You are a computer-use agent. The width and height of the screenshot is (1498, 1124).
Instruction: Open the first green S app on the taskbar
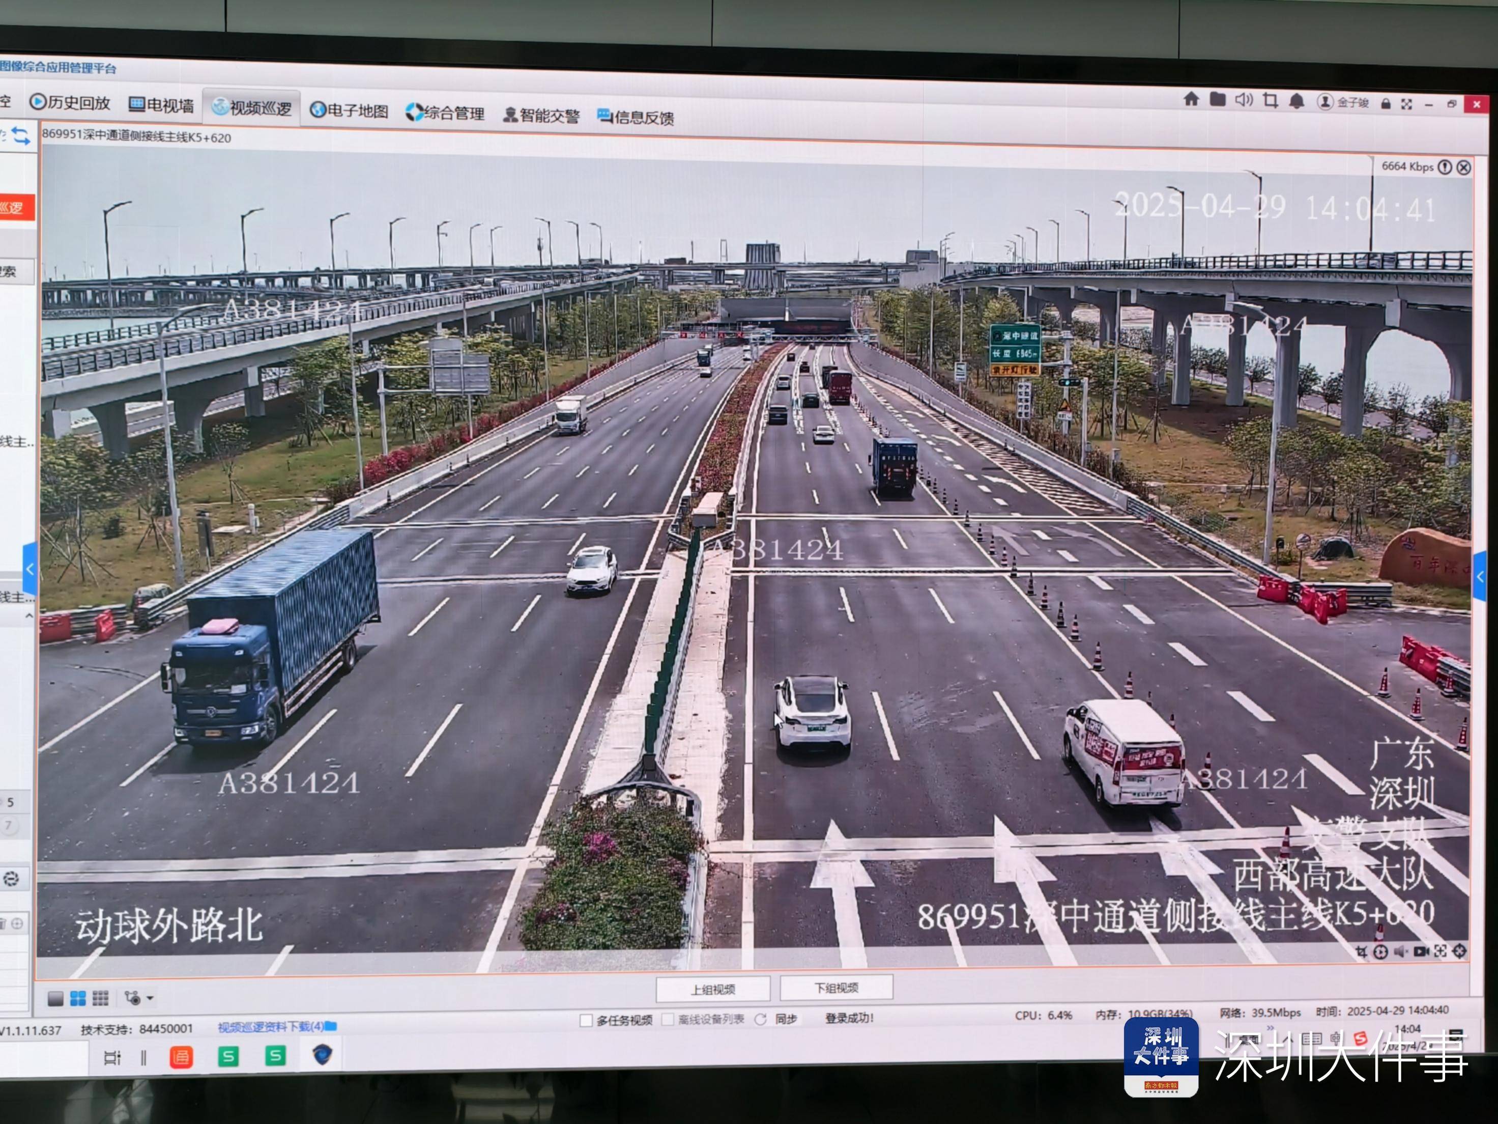(x=228, y=1056)
